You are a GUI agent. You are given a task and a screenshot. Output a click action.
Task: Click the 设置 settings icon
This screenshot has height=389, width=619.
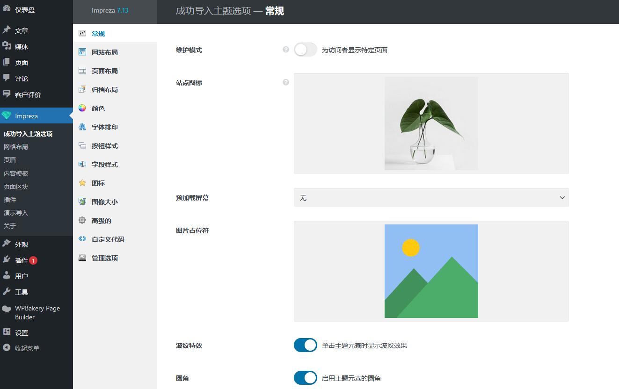[7, 332]
